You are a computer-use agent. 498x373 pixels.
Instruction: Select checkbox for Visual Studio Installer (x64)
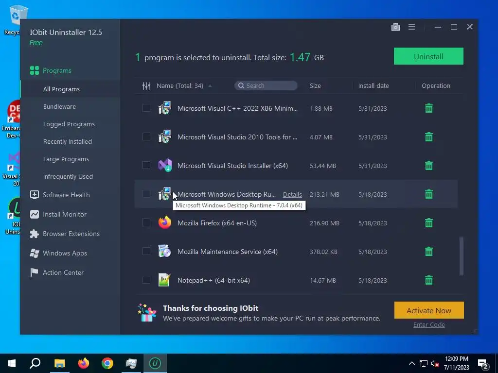[146, 165]
